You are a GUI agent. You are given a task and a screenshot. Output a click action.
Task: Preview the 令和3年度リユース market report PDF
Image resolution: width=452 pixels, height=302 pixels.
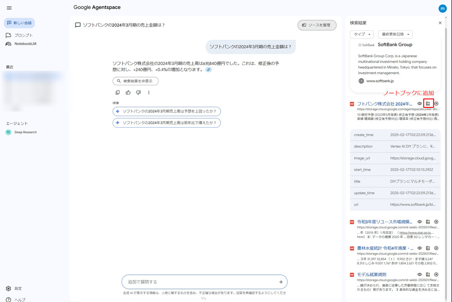point(419,222)
